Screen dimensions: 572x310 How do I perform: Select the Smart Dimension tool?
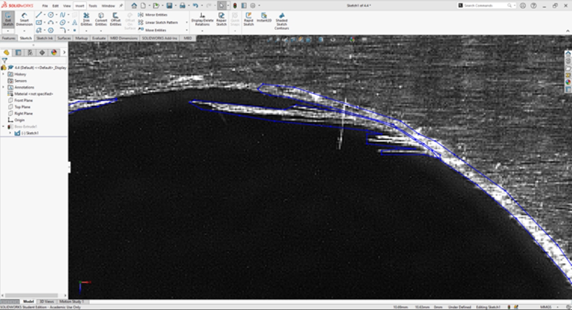click(x=24, y=19)
